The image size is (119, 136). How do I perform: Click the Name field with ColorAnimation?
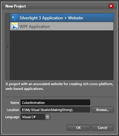coord(55,102)
